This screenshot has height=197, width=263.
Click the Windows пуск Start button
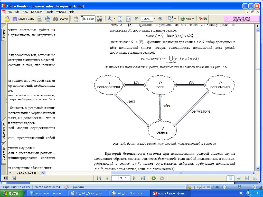[12, 193]
